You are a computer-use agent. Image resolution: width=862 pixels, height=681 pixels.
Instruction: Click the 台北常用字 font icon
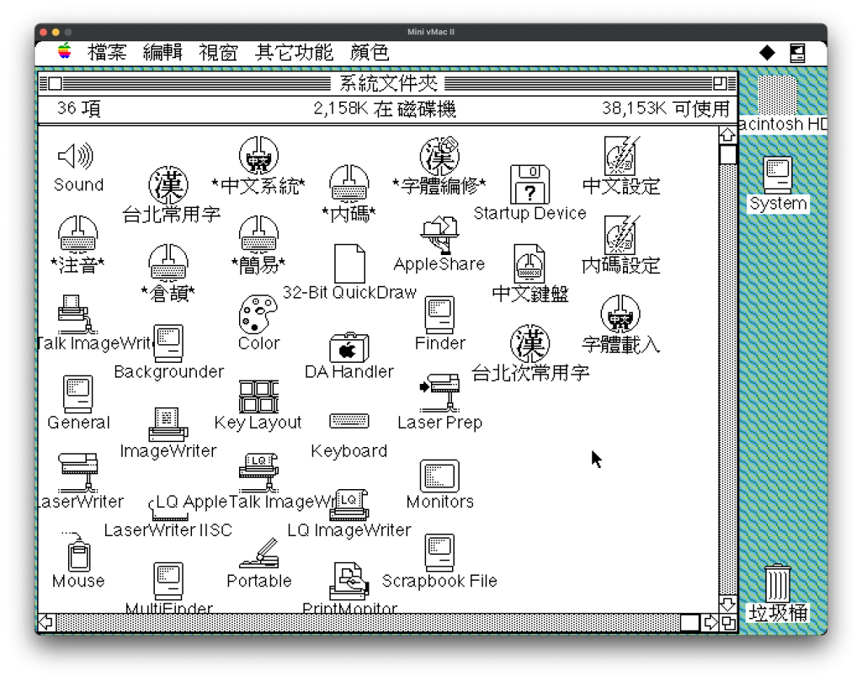168,185
